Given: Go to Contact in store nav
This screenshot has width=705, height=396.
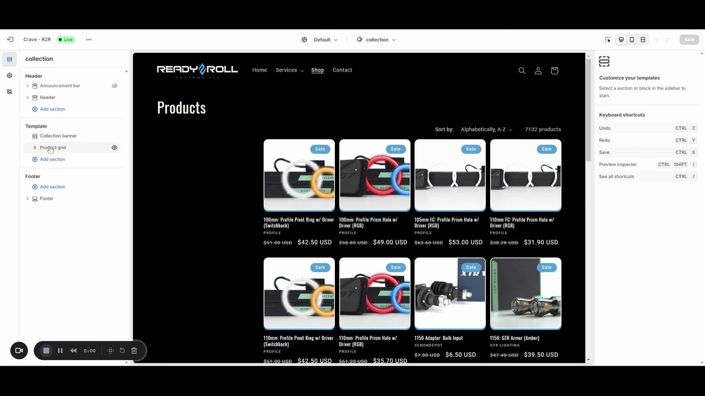Looking at the screenshot, I should 342,70.
